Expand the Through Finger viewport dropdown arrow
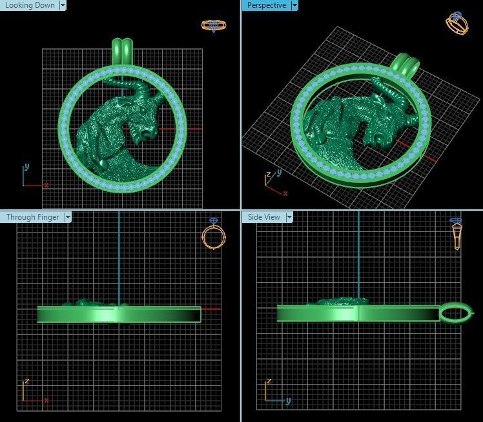483x422 pixels. click(68, 217)
